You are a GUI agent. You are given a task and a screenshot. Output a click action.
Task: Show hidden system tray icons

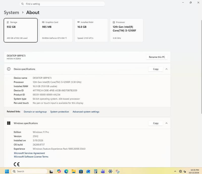point(175,171)
